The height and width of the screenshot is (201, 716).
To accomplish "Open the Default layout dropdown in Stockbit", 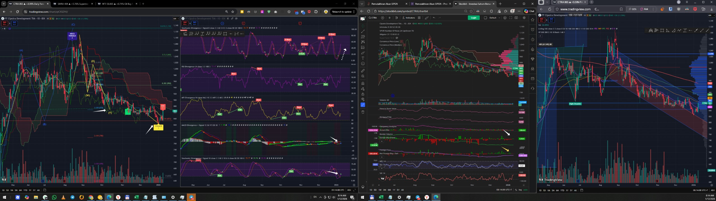I will coord(494,18).
